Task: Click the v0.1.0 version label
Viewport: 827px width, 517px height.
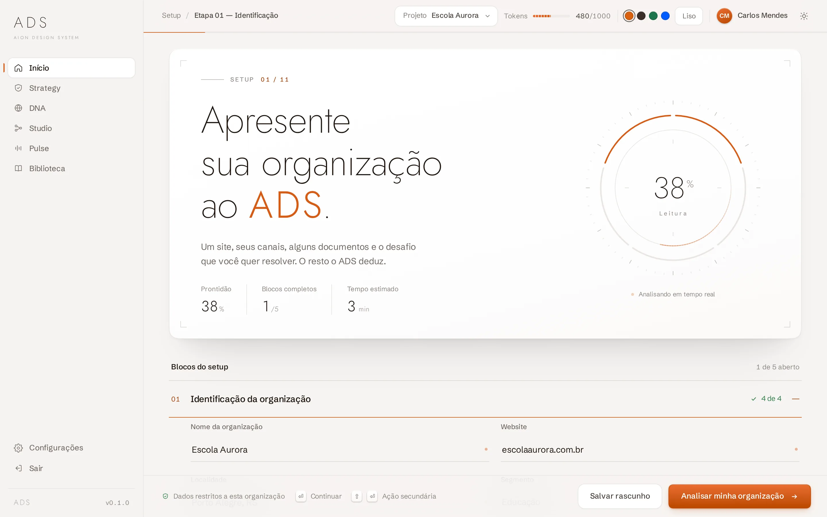Action: 117,503
